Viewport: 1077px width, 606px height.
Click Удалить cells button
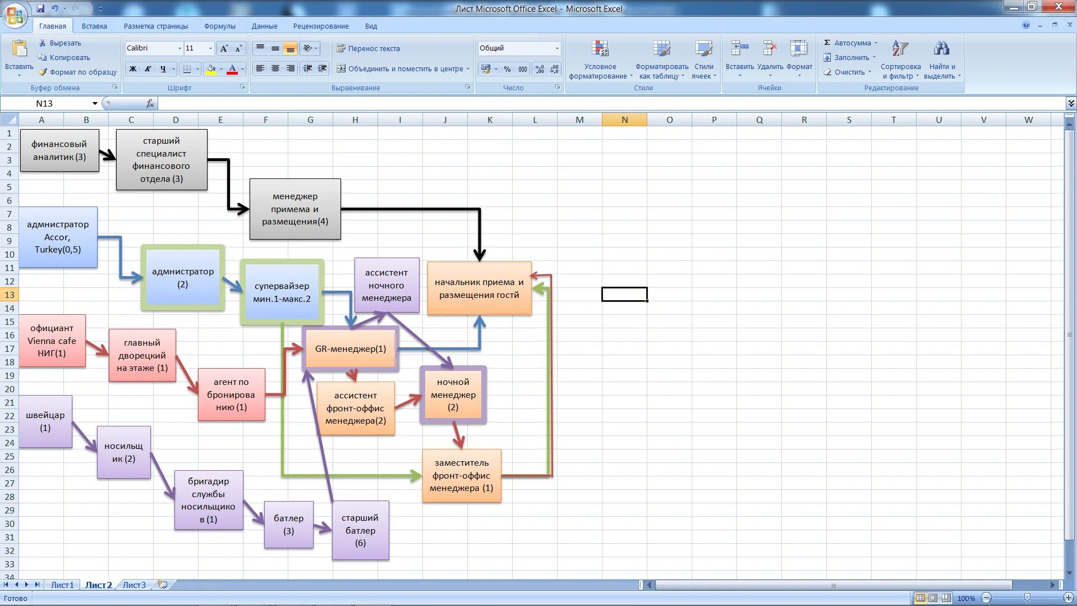[x=770, y=60]
